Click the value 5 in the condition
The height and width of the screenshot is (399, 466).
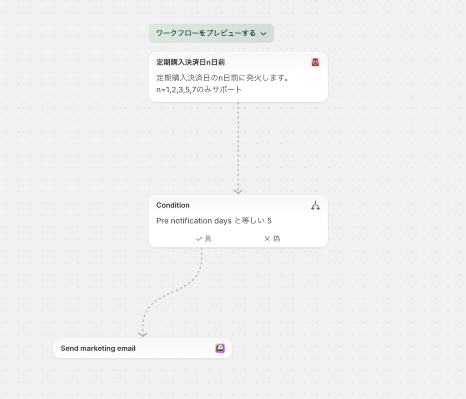click(x=269, y=221)
